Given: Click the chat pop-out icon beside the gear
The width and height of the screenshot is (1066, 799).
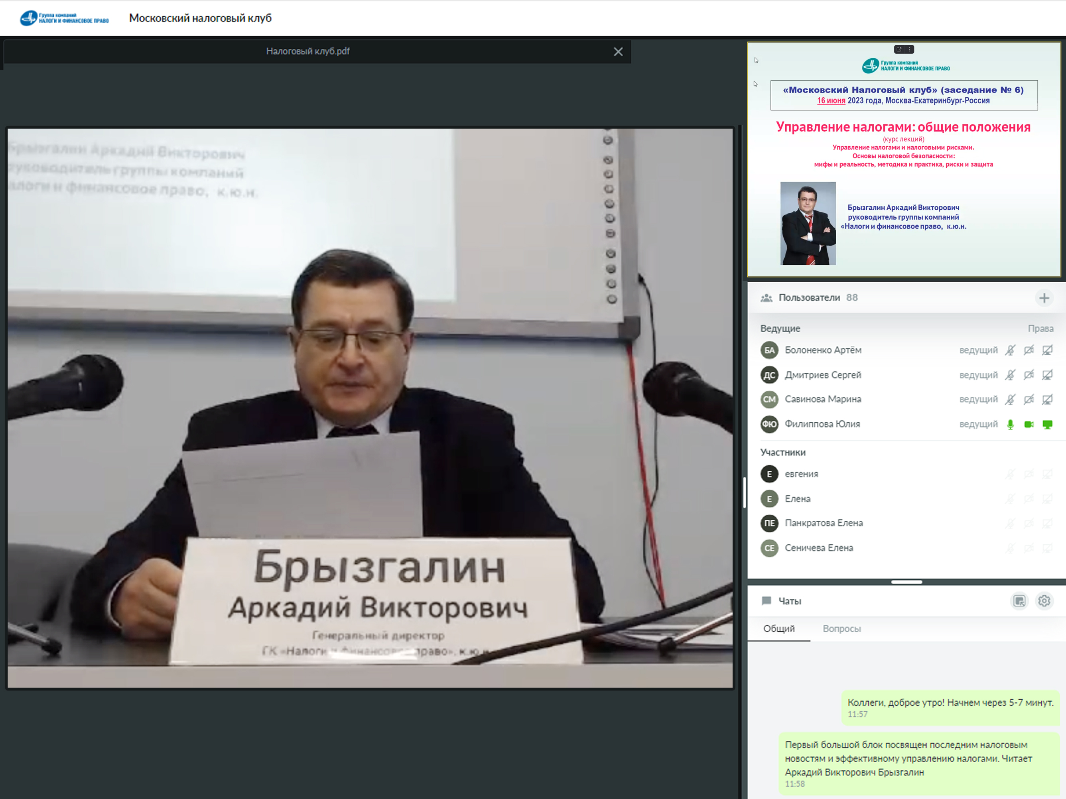Looking at the screenshot, I should point(1019,601).
